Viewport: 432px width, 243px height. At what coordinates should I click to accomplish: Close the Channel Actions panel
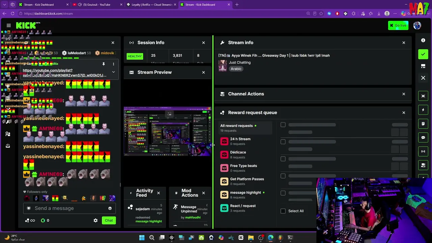404,94
